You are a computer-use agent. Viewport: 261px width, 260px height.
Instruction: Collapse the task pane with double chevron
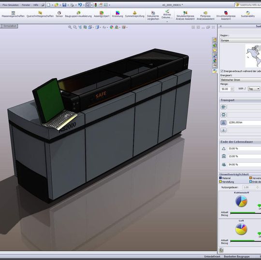click(221, 26)
